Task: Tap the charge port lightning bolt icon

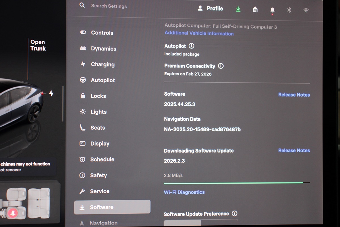Action: coord(51,93)
